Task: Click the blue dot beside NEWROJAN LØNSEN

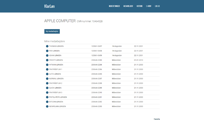Action: point(47,106)
